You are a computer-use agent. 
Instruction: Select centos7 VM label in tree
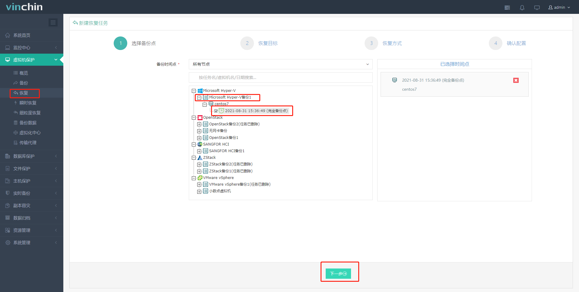[222, 104]
